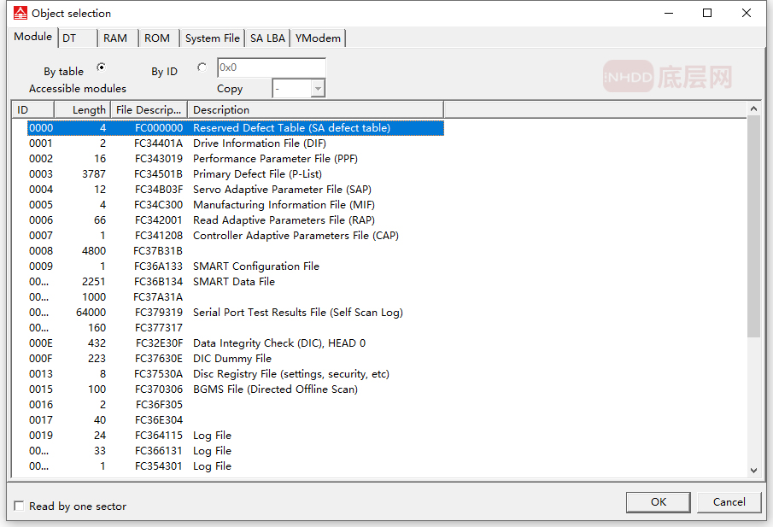Sort by the Description column header
The height and width of the screenshot is (527, 773).
[314, 109]
